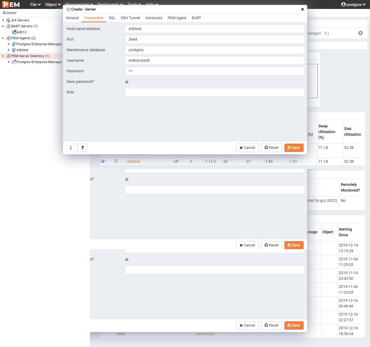This screenshot has height=347, width=370.
Task: Close the Create - Server dialog
Action: (x=302, y=9)
